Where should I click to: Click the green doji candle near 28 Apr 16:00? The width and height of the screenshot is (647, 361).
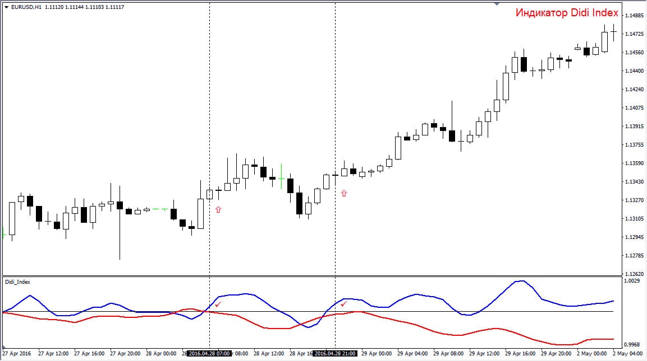click(281, 178)
